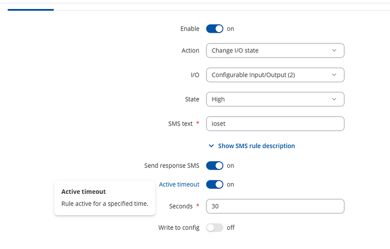390x249 pixels.
Task: Click the Write to config label
Action: [x=179, y=228]
